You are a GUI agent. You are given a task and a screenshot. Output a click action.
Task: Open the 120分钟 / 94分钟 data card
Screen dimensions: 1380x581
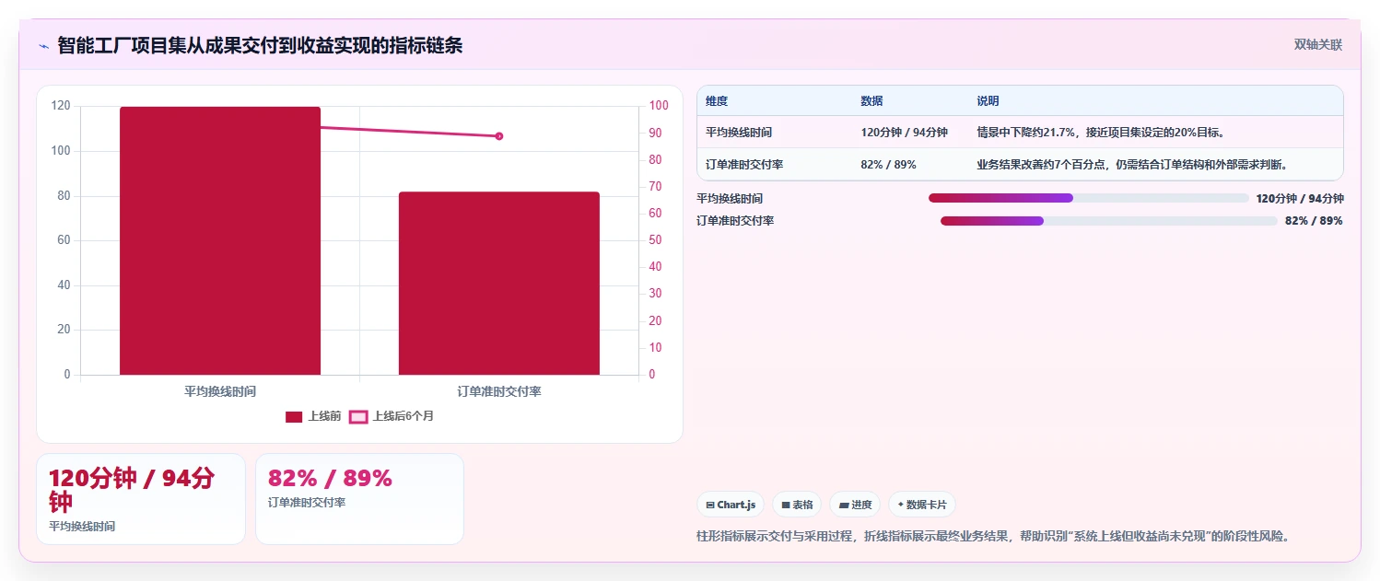click(x=141, y=499)
